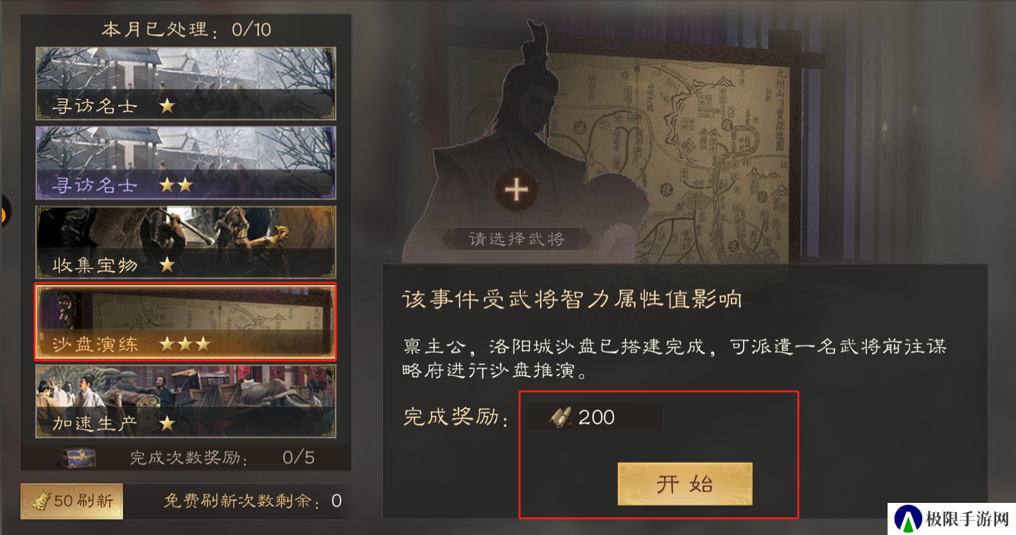Select the two-star 寻访名士 event
The image size is (1016, 535).
click(186, 163)
